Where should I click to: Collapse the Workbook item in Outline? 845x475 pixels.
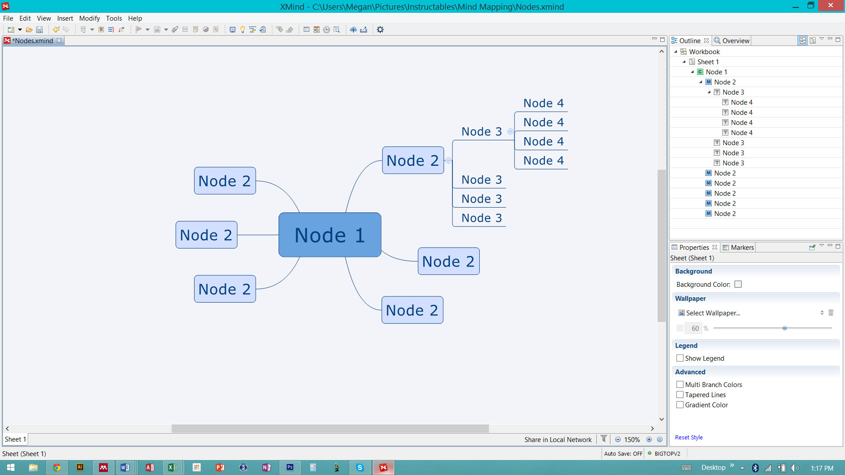tap(676, 51)
